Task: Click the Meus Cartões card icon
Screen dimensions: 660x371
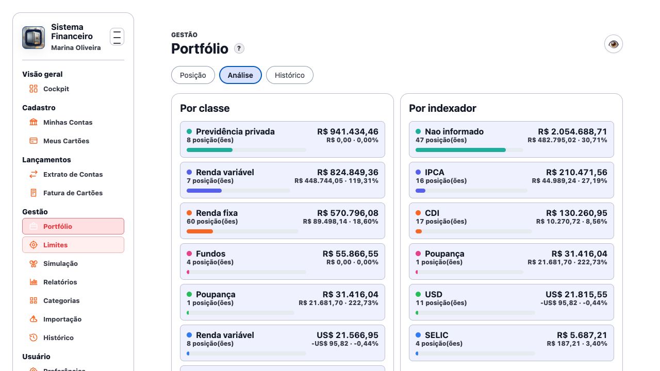Action: 34,141
